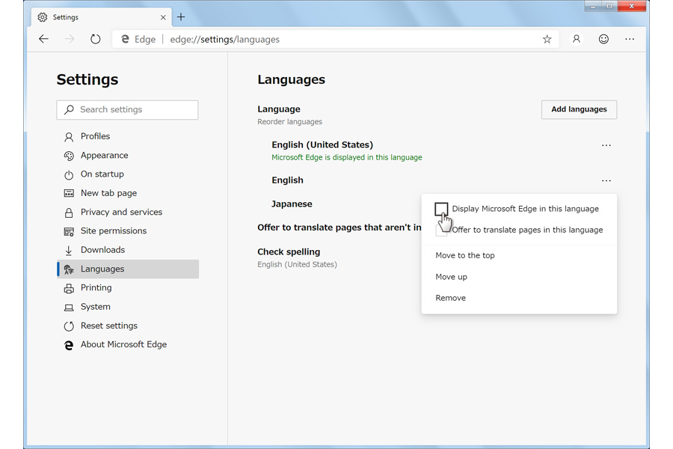Toggle Offer to translate pages in this language

[x=441, y=230]
